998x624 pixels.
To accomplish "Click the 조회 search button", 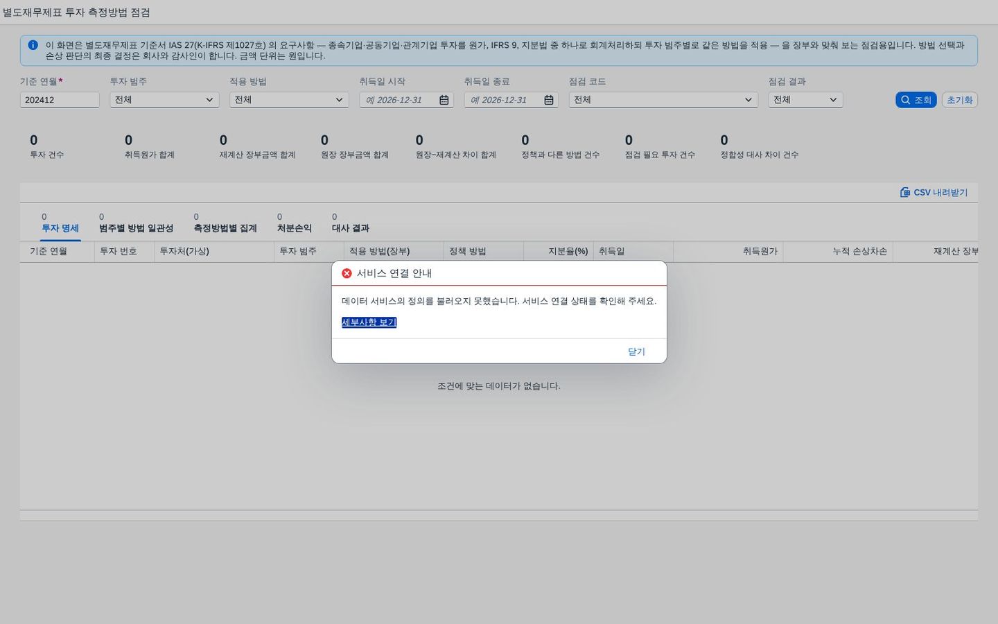I will [x=916, y=100].
